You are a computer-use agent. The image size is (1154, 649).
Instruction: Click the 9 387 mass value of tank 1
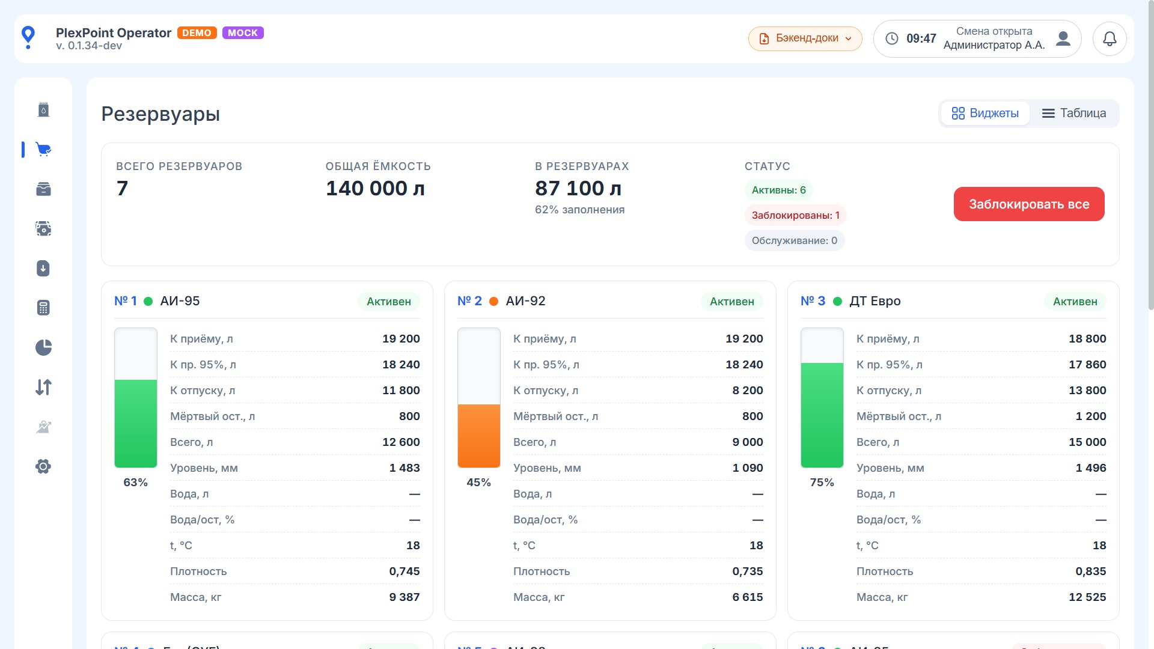pos(405,597)
